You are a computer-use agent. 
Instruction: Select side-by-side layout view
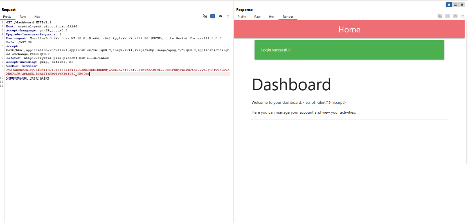[449, 5]
